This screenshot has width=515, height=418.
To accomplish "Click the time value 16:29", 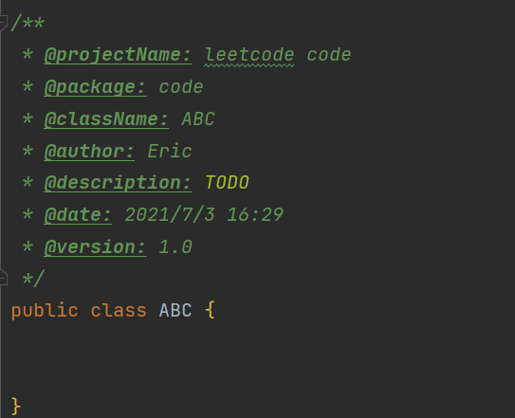I will [255, 215].
